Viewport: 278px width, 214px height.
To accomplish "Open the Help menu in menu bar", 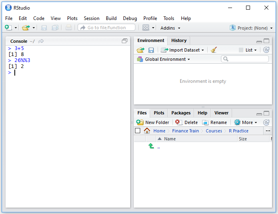I will click(186, 18).
